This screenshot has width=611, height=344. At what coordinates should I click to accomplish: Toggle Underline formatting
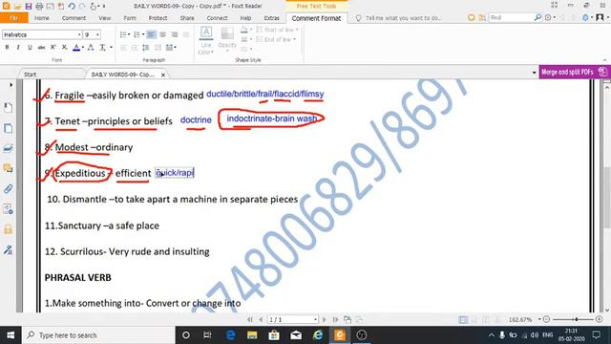click(x=30, y=48)
